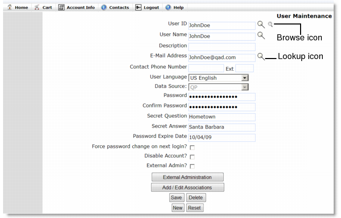Click the Add / Edit Associations button
The width and height of the screenshot is (341, 218).
(187, 187)
